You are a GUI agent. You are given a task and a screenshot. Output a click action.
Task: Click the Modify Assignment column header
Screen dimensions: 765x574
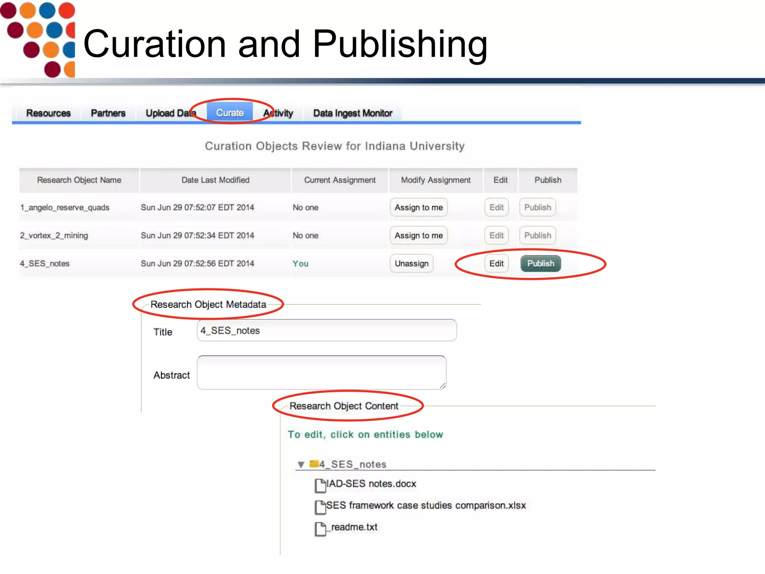point(436,180)
